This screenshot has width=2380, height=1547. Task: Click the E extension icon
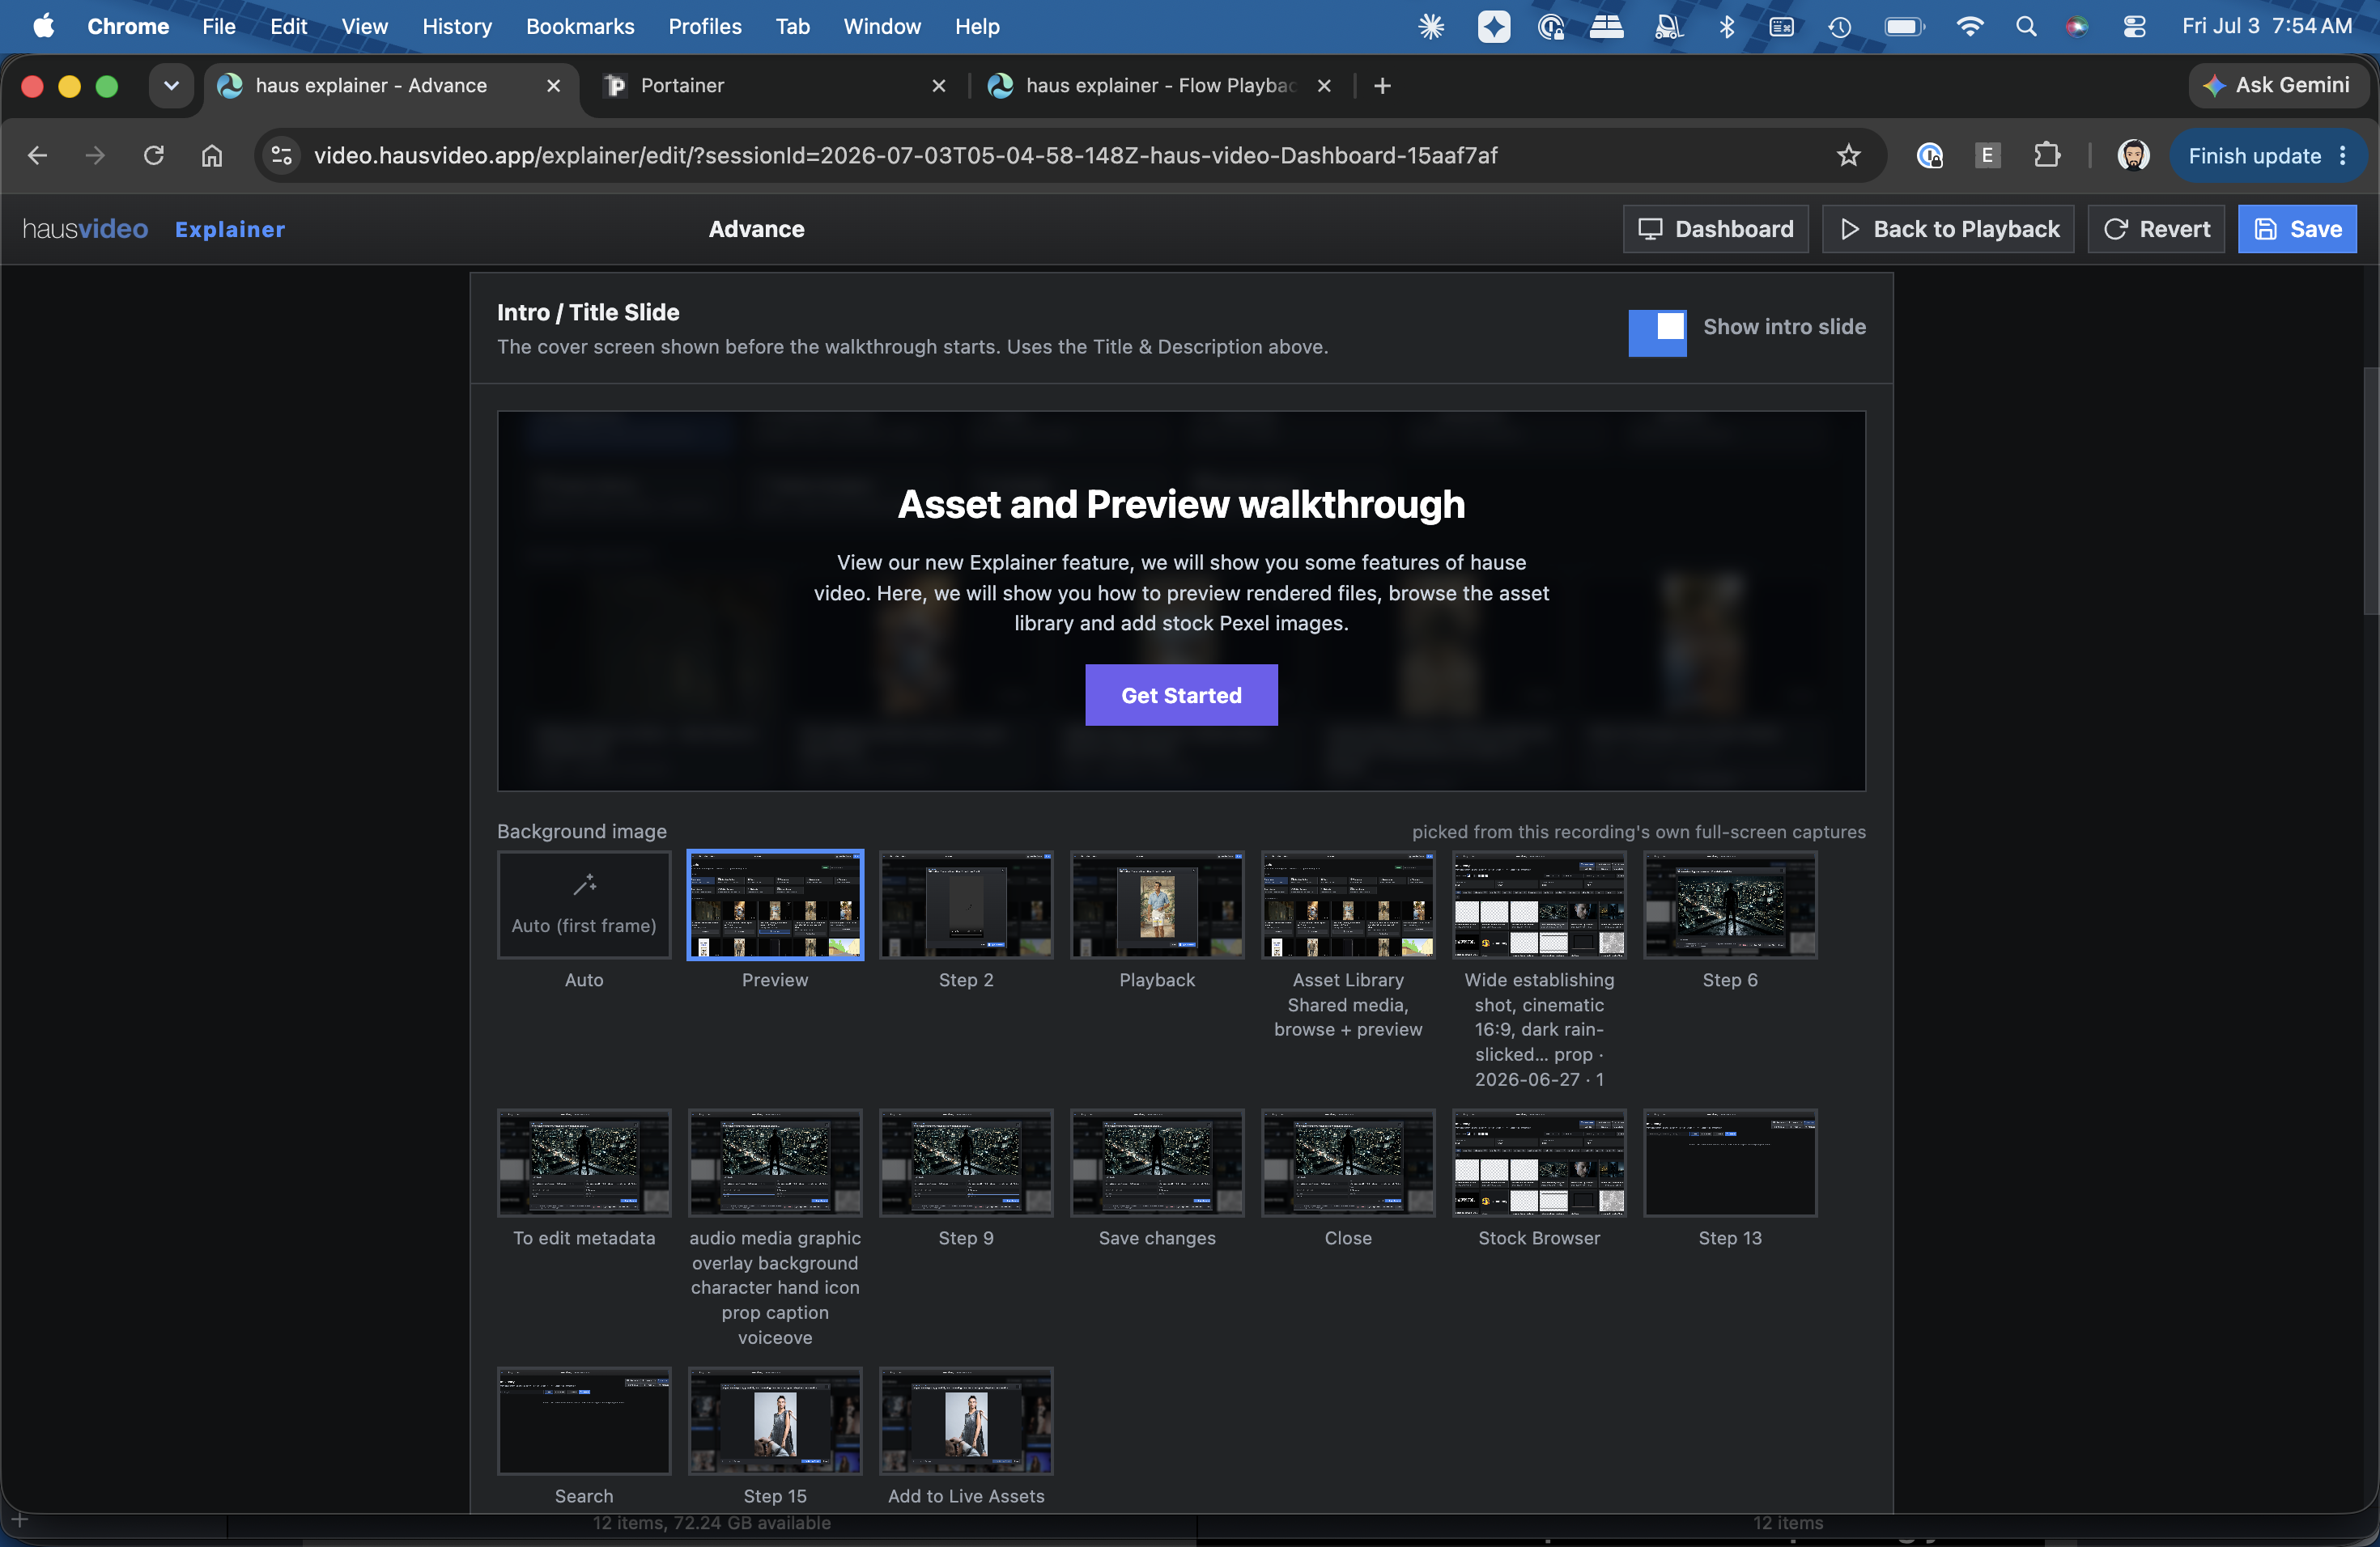[x=1988, y=155]
